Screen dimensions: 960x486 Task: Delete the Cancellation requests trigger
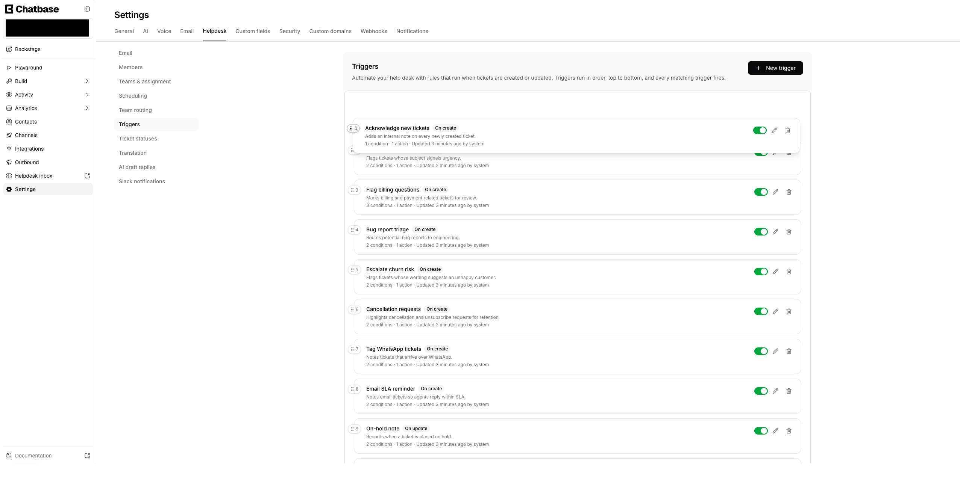pos(789,311)
